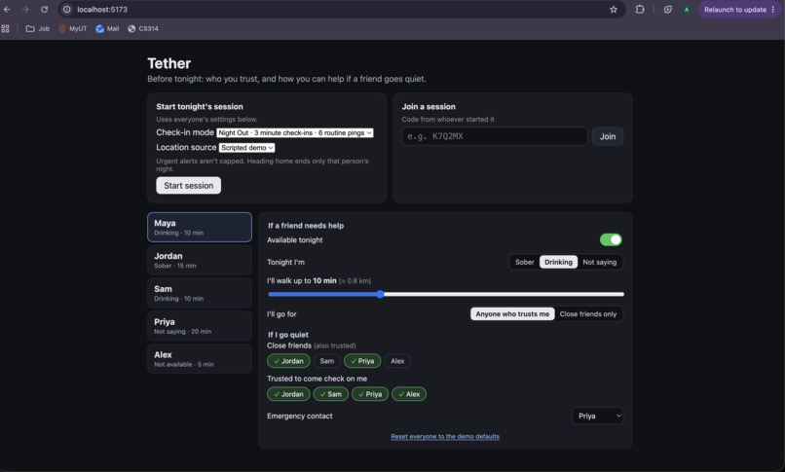The width and height of the screenshot is (785, 472).
Task: Open the CS314 bookmark
Action: [x=143, y=29]
